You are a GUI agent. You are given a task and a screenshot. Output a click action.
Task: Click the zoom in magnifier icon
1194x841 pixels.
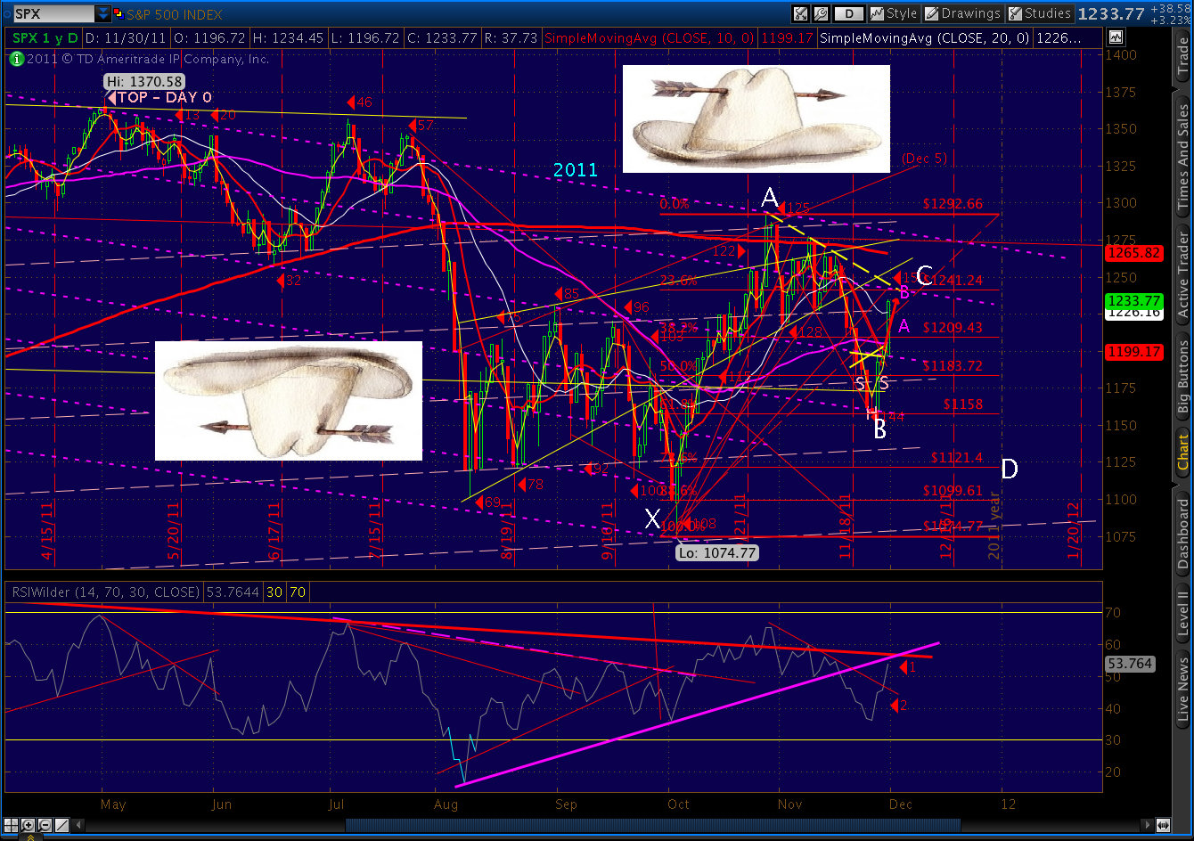coord(29,825)
